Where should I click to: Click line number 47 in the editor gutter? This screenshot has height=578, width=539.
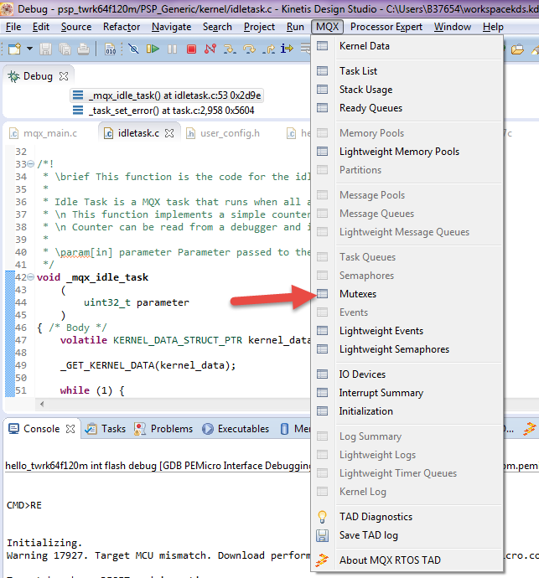tap(21, 340)
